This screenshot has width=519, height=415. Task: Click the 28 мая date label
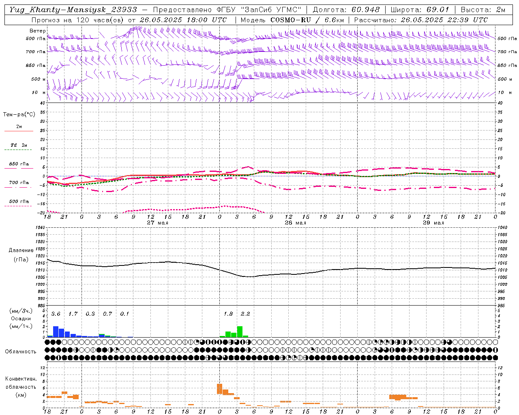295,222
